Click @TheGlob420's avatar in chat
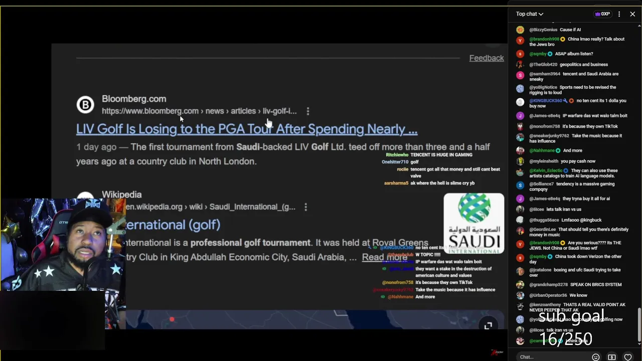The image size is (642, 361). [x=520, y=65]
